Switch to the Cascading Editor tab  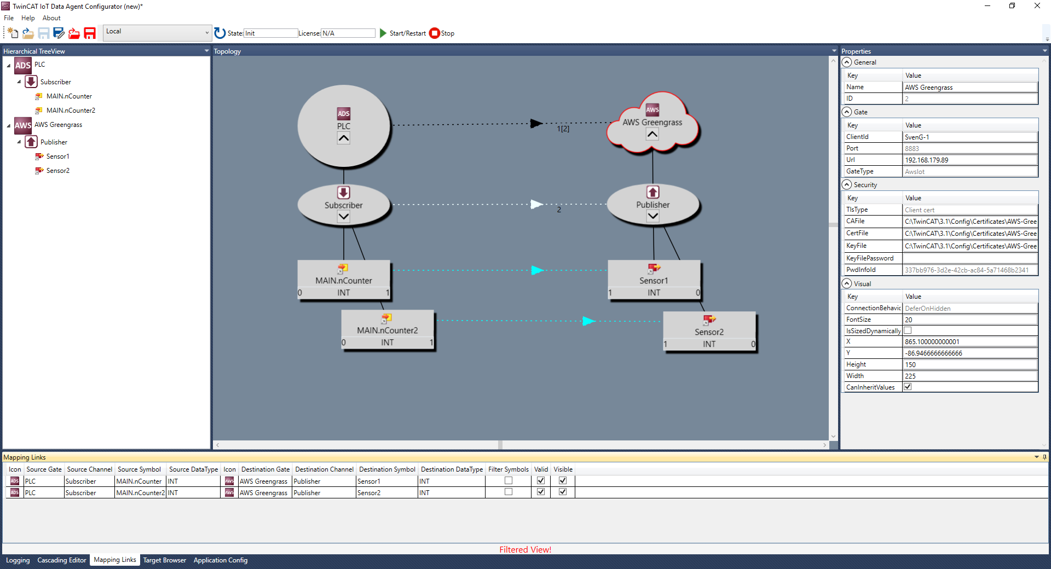point(62,560)
